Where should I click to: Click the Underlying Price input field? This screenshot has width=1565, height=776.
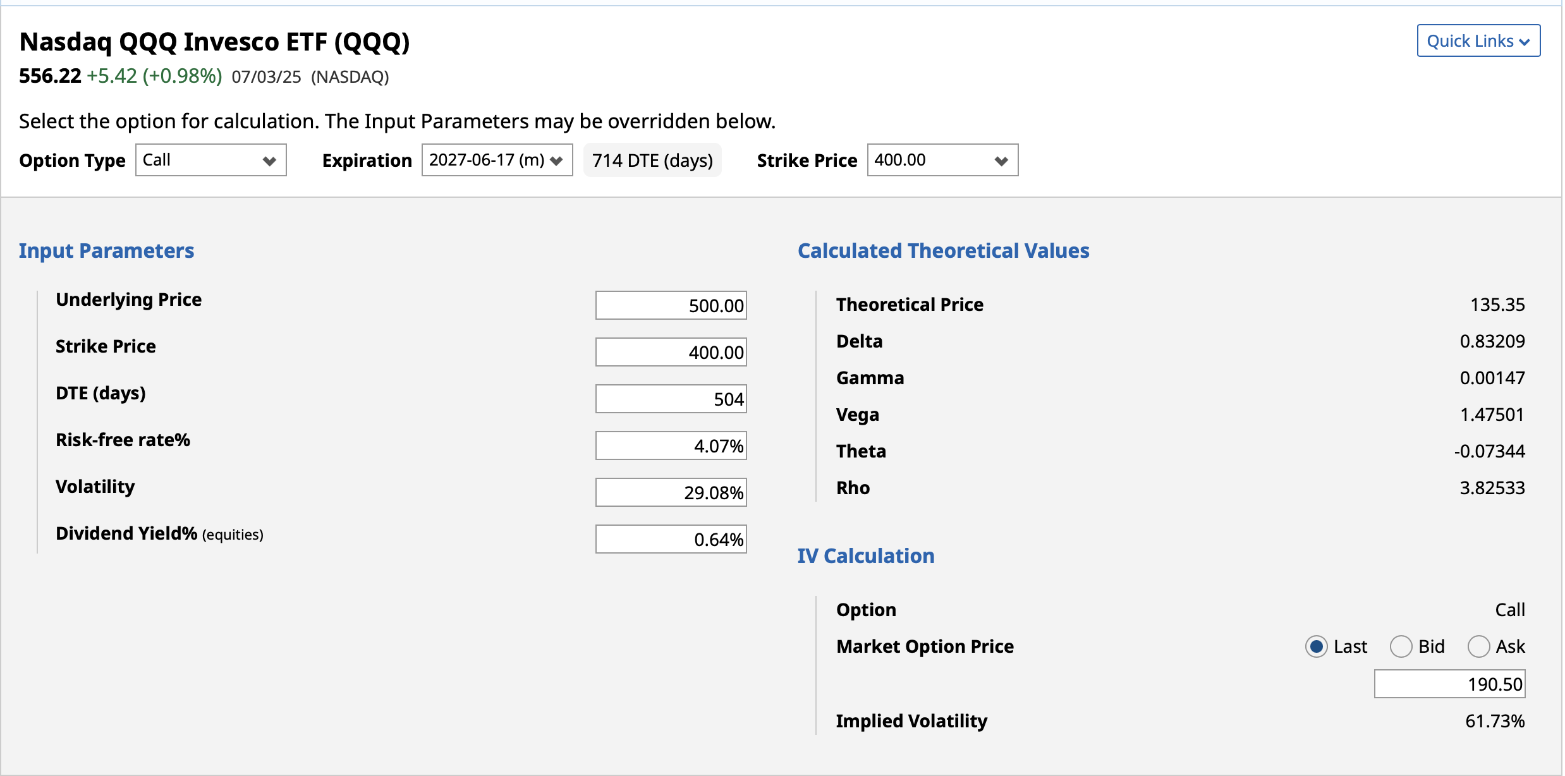[671, 306]
